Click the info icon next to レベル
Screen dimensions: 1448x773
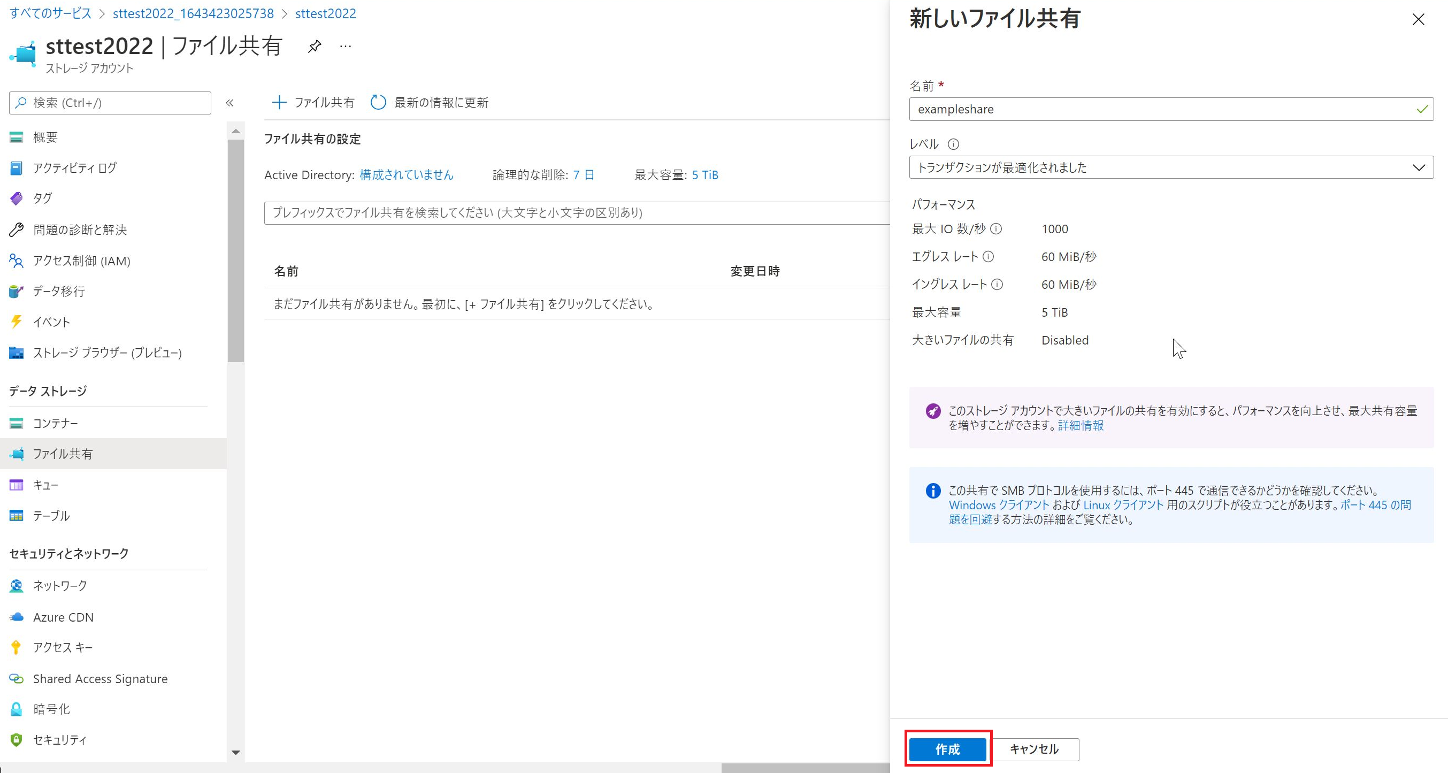[x=953, y=144]
